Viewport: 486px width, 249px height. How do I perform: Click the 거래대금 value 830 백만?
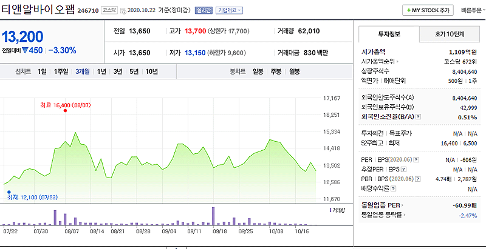click(315, 53)
